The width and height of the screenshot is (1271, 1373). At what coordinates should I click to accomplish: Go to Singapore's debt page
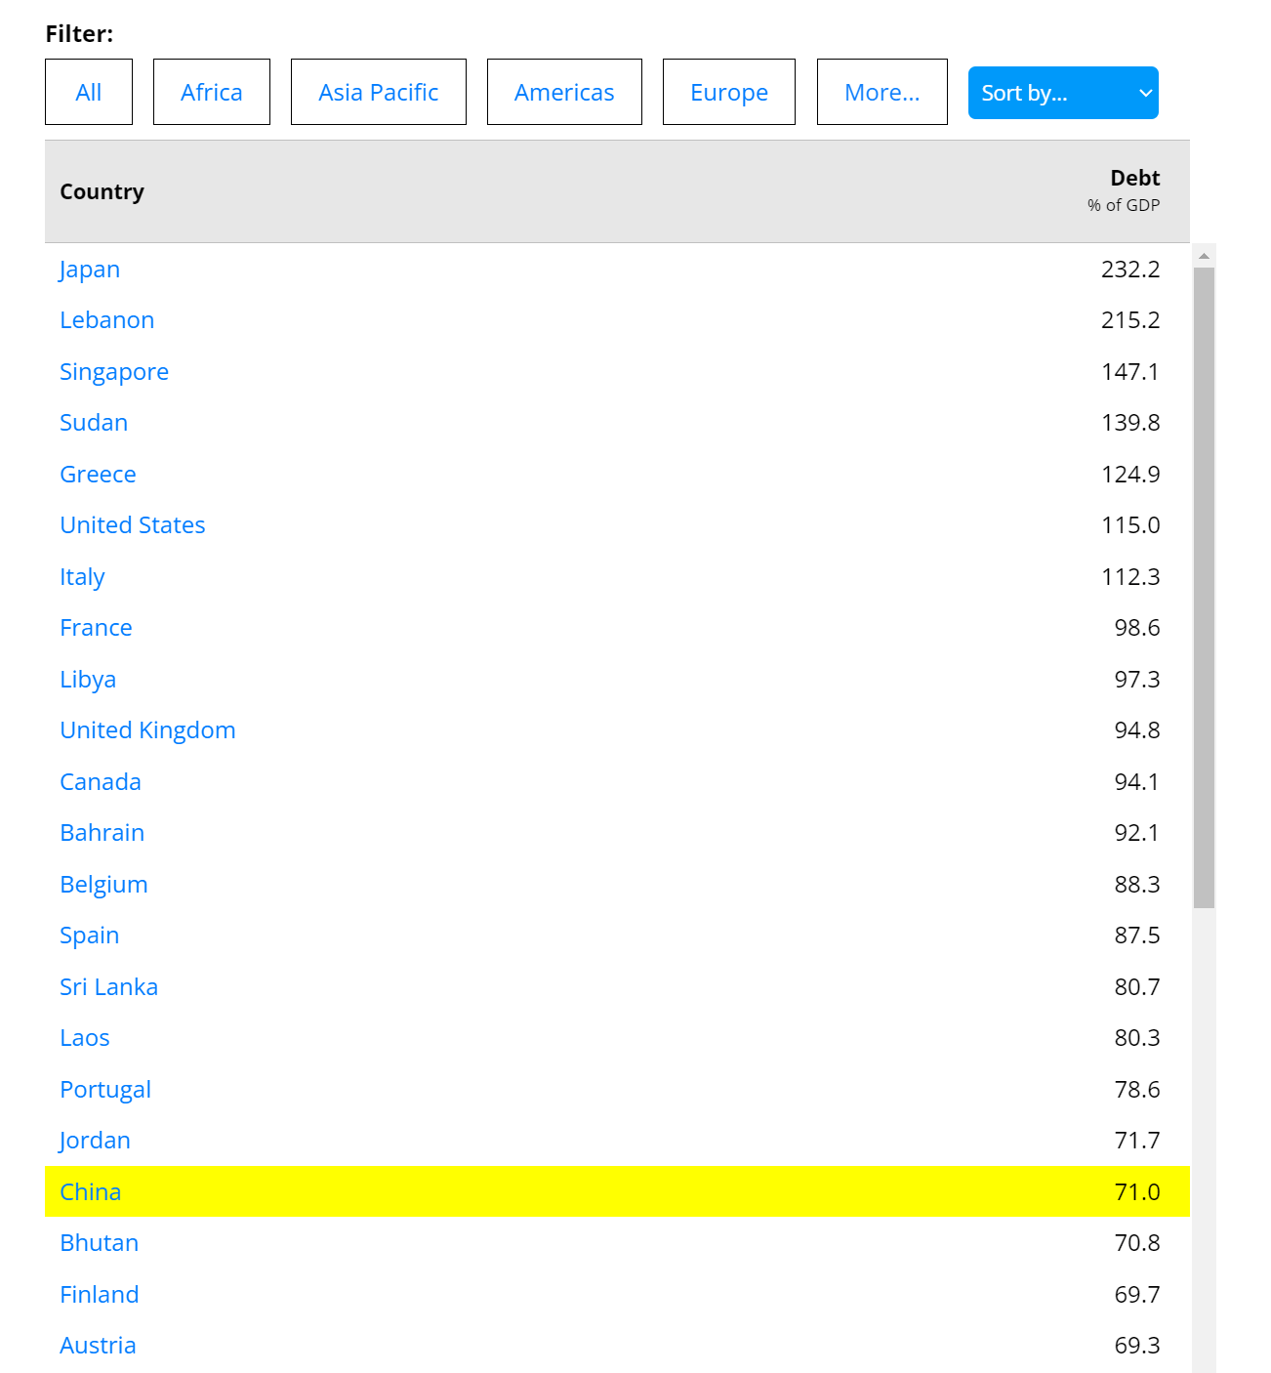(114, 372)
